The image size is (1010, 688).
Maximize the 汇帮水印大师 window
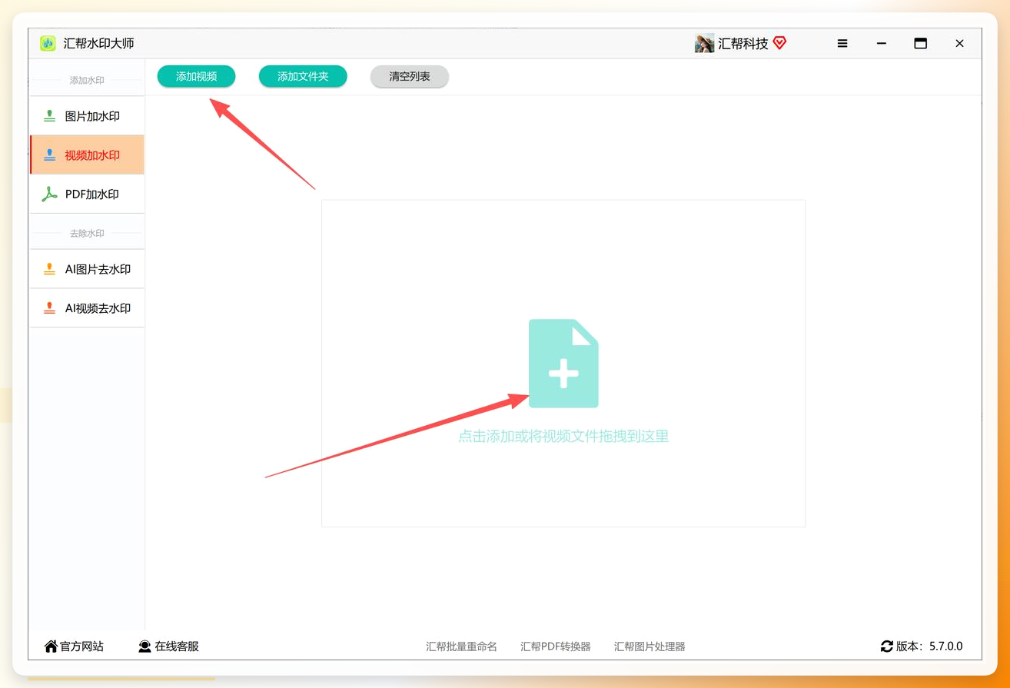pyautogui.click(x=920, y=44)
